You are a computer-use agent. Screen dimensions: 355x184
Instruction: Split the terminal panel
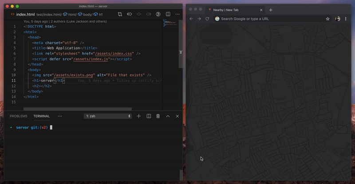point(149,116)
